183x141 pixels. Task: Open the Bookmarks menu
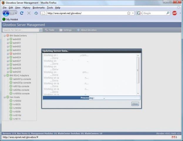pyautogui.click(x=38, y=8)
